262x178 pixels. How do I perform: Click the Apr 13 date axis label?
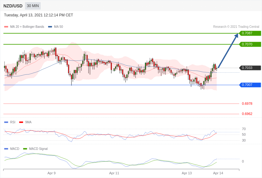(187, 173)
